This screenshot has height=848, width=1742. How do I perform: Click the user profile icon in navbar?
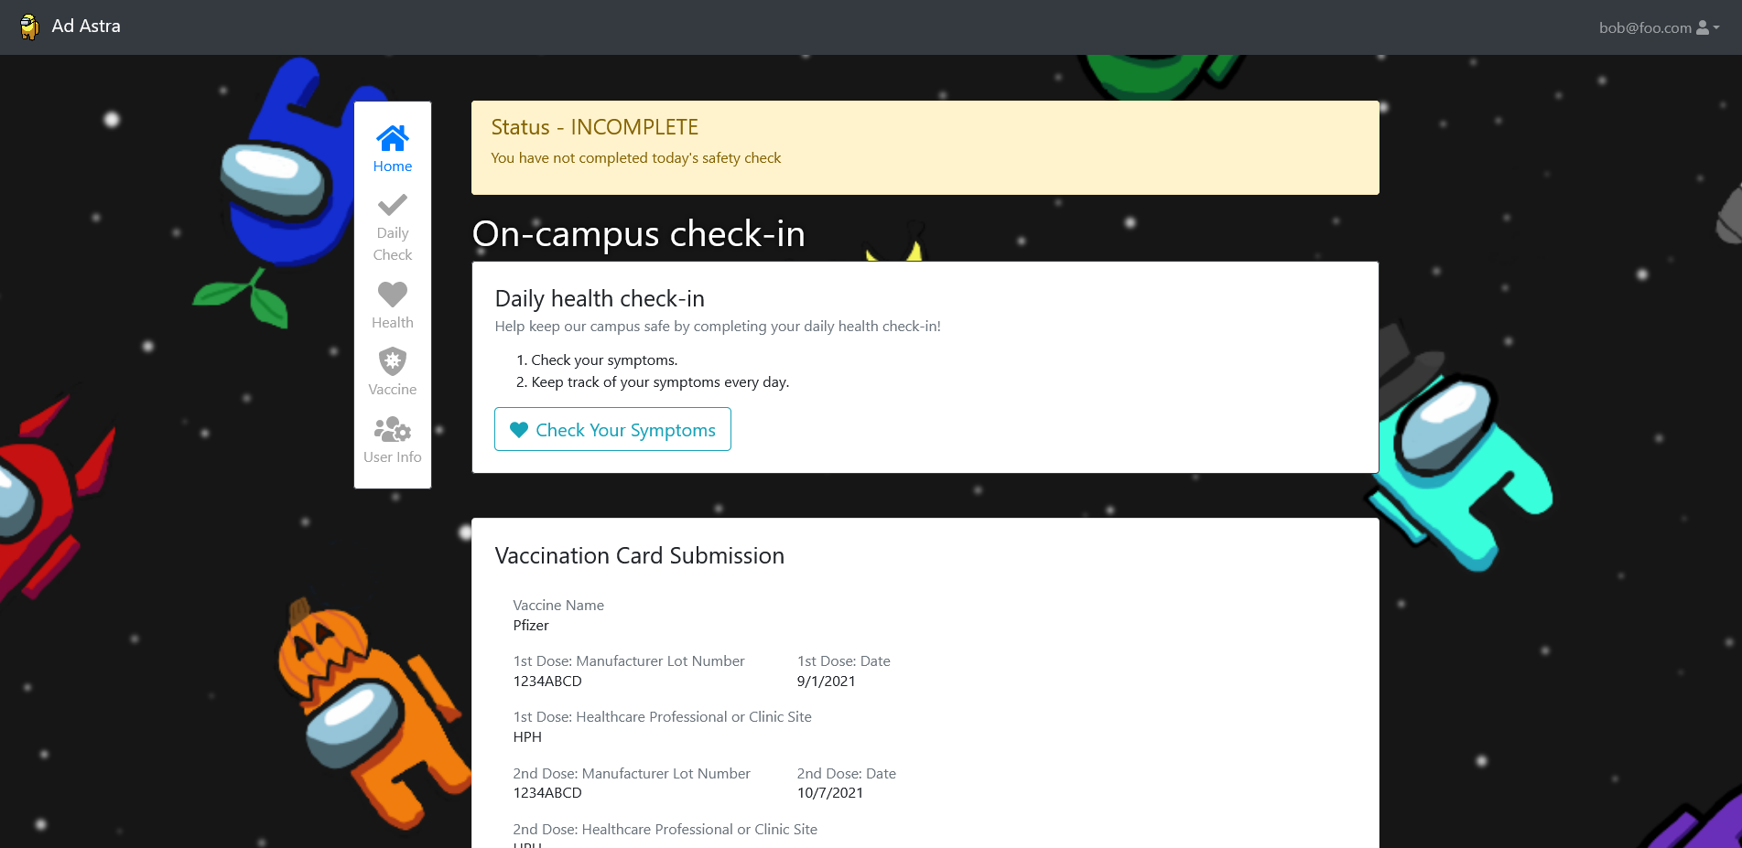coord(1703,27)
